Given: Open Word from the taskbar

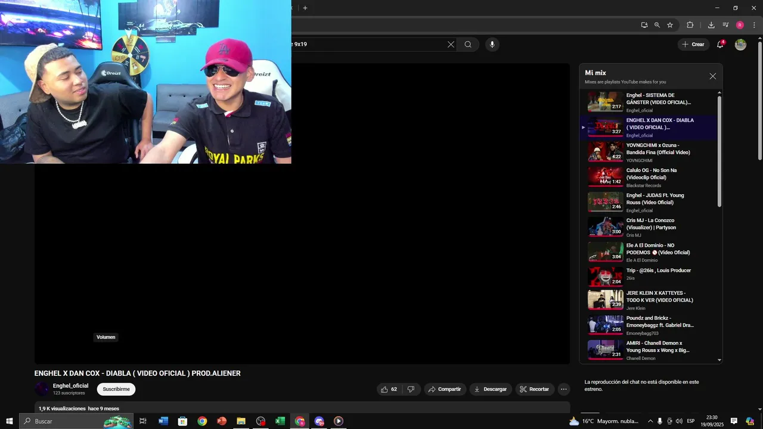Looking at the screenshot, I should pos(163,421).
